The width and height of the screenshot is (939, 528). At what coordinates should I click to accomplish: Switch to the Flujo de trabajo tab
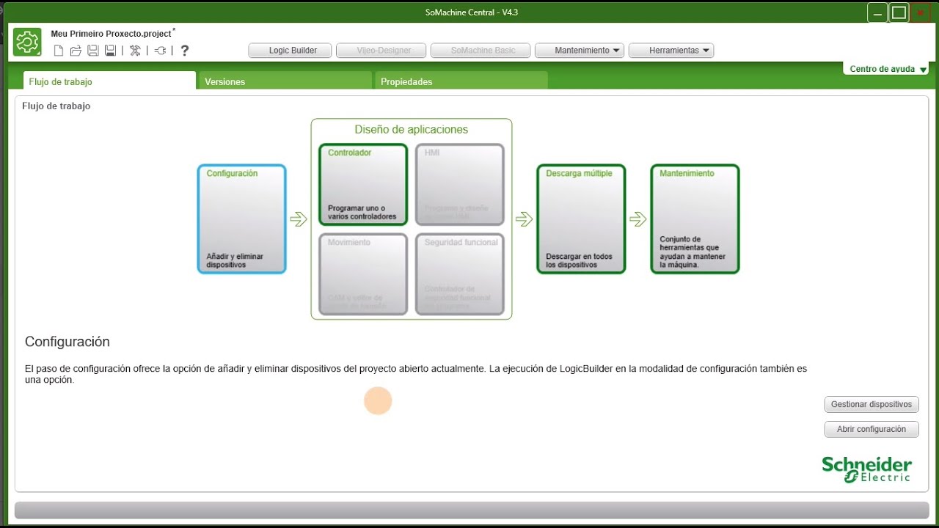coord(109,81)
